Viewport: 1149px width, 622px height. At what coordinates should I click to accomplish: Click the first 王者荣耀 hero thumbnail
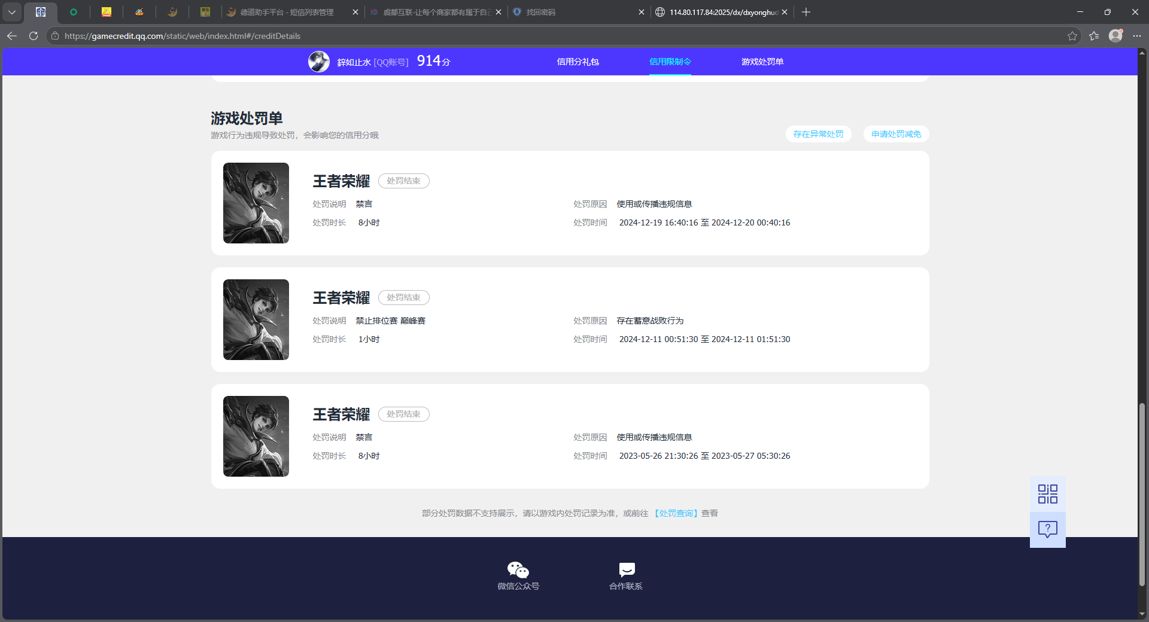[x=256, y=203]
